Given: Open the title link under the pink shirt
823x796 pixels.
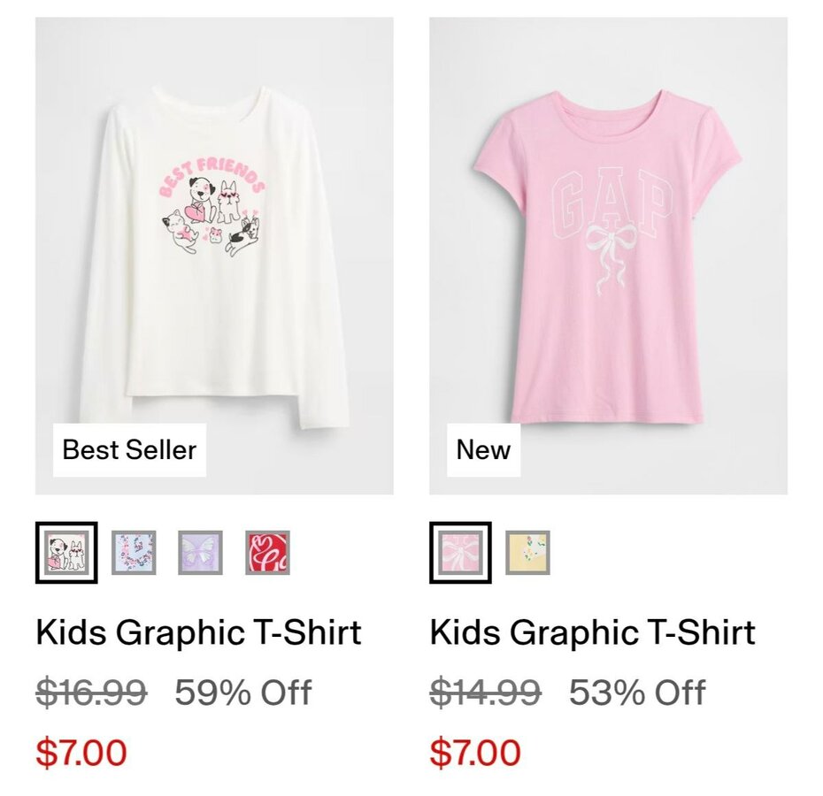Looking at the screenshot, I should click(x=592, y=633).
